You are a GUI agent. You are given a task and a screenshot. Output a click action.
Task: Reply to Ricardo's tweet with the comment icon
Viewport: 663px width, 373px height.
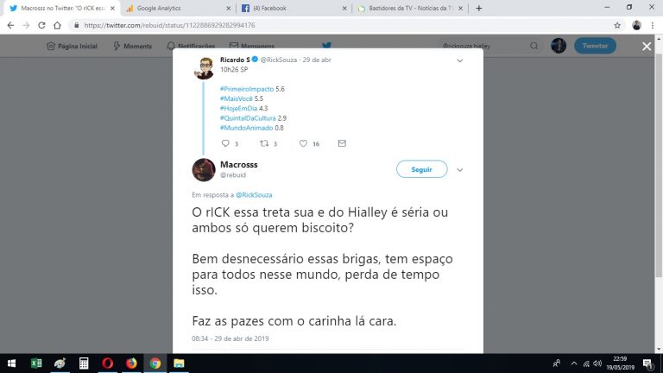tap(225, 143)
